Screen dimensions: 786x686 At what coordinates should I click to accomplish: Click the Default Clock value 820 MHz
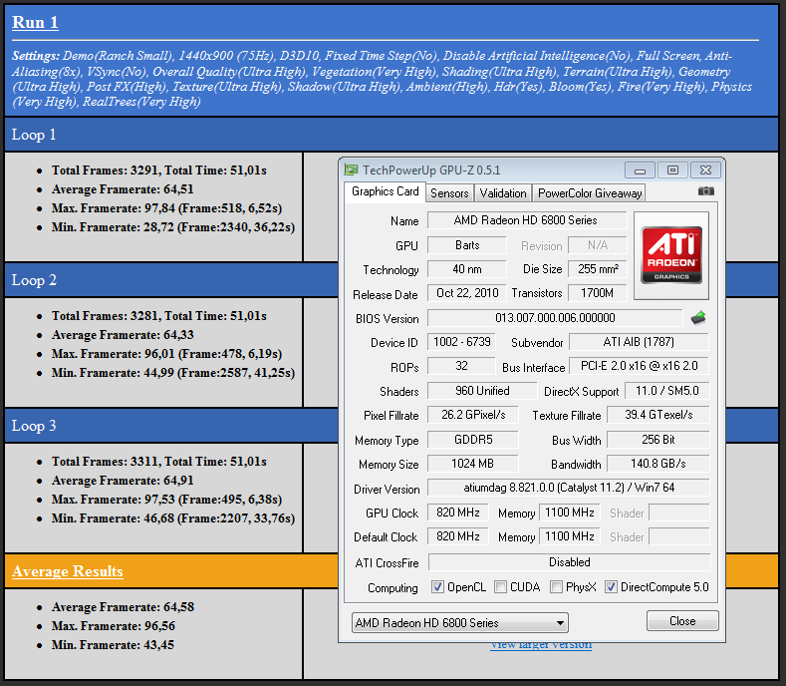pyautogui.click(x=457, y=536)
